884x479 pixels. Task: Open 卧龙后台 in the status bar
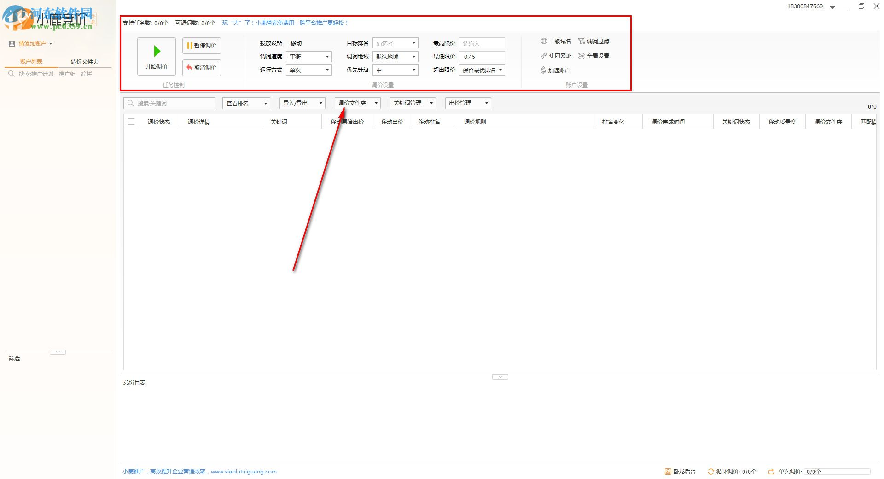click(680, 472)
